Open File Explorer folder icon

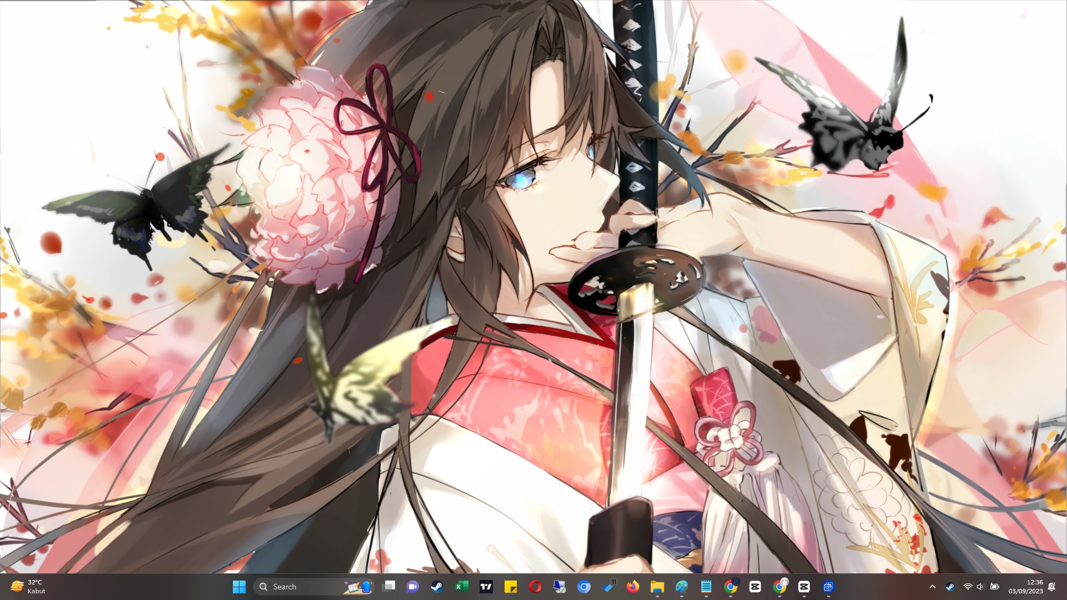pyautogui.click(x=657, y=587)
